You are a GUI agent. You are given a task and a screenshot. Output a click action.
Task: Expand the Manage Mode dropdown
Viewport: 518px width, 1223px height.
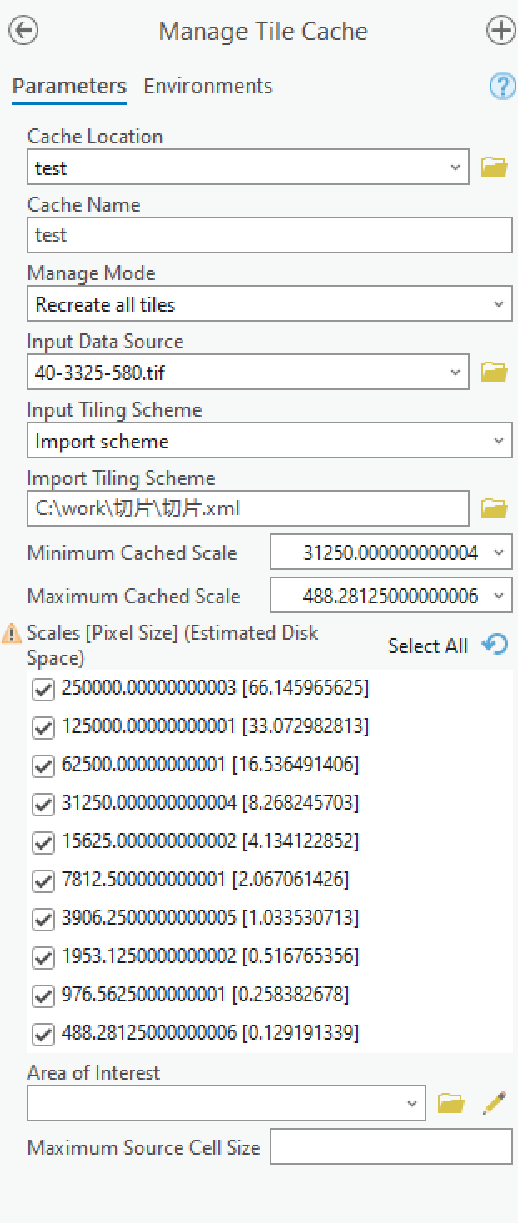[498, 304]
